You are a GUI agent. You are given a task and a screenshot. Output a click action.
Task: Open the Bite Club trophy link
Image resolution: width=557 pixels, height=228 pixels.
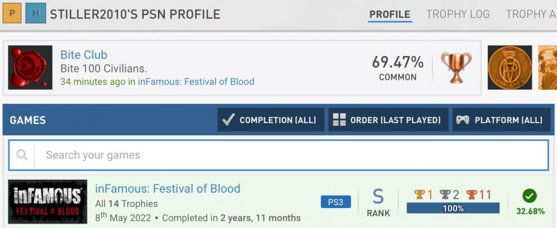point(84,55)
